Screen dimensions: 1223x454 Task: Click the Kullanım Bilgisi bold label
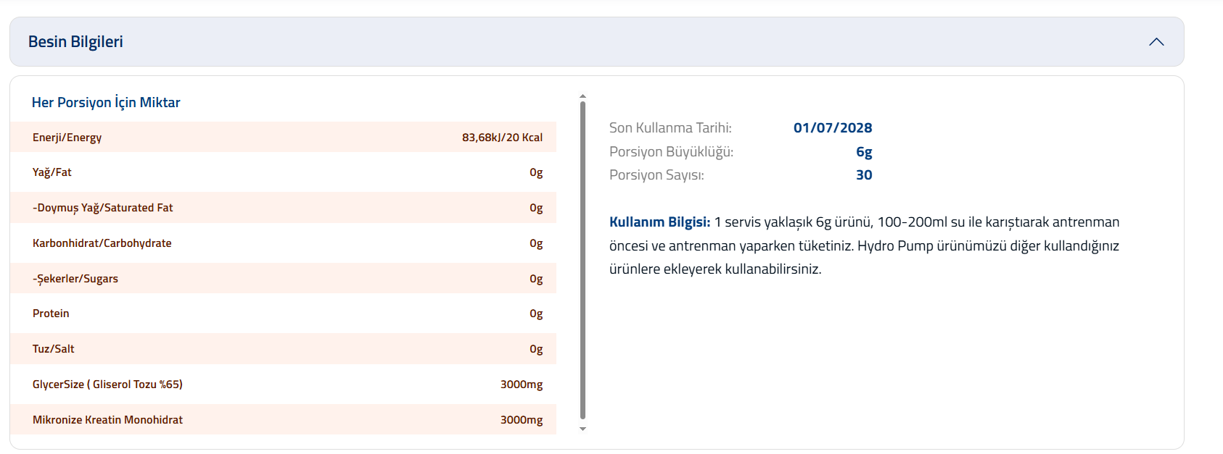point(659,222)
